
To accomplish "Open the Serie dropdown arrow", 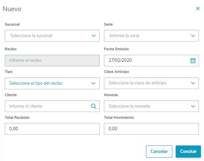I will pyautogui.click(x=193, y=36).
